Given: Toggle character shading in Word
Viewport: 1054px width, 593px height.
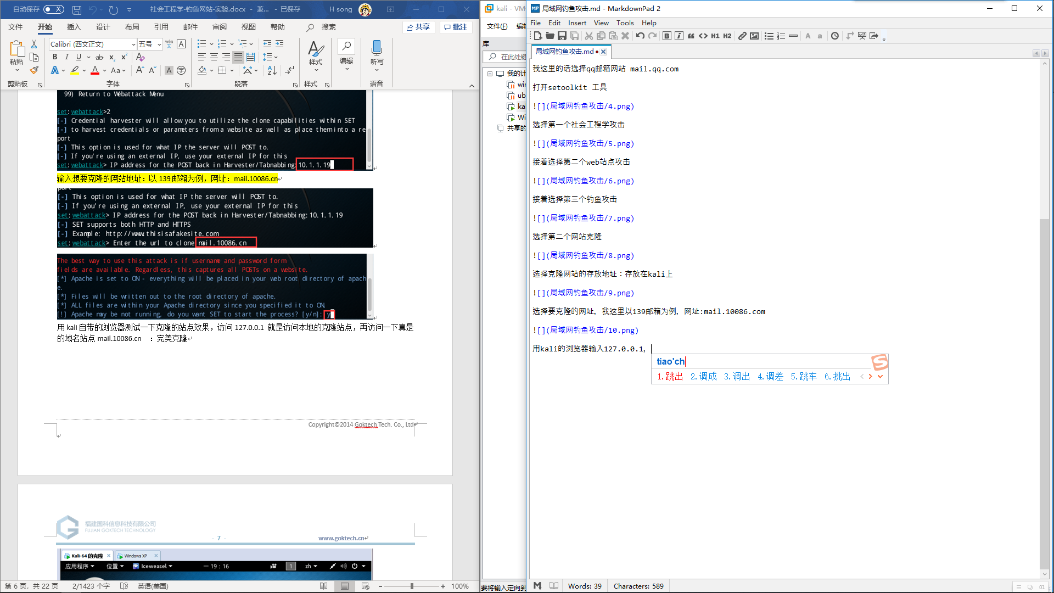Looking at the screenshot, I should [x=169, y=70].
